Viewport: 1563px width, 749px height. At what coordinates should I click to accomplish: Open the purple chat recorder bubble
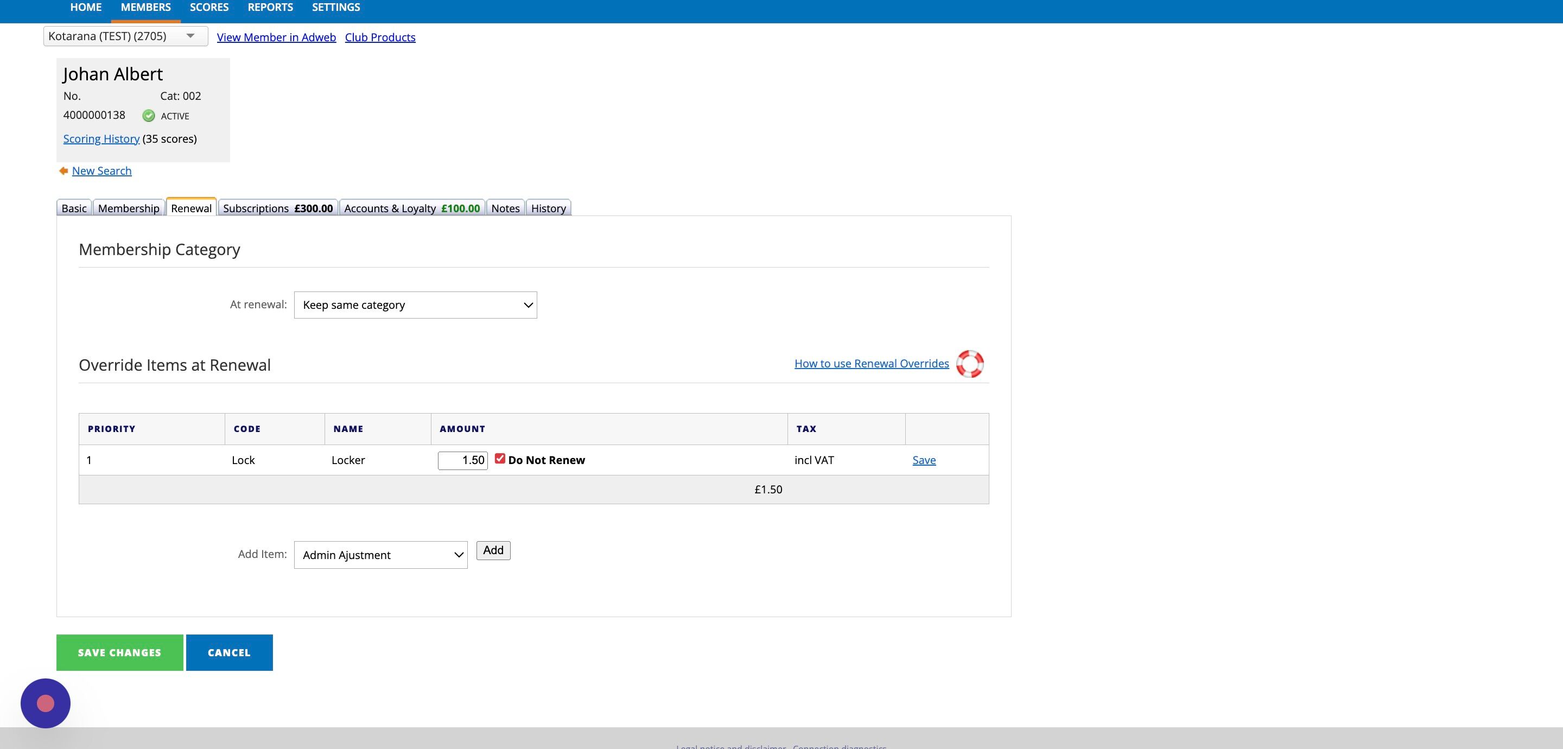[x=46, y=703]
